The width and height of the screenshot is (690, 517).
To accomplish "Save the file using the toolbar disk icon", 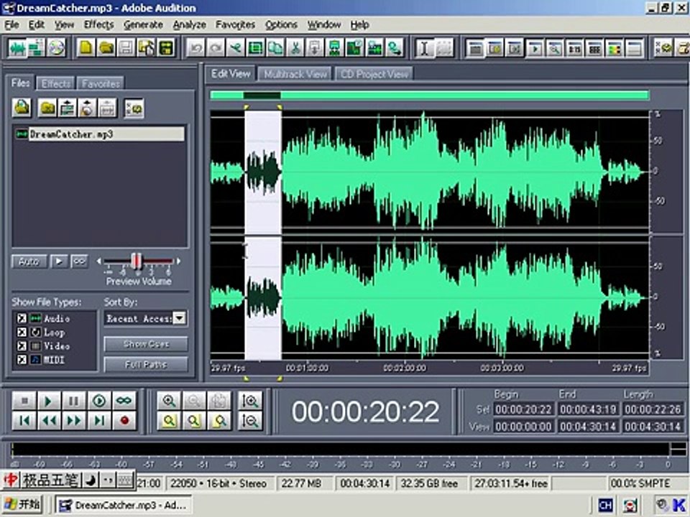I will coord(126,47).
